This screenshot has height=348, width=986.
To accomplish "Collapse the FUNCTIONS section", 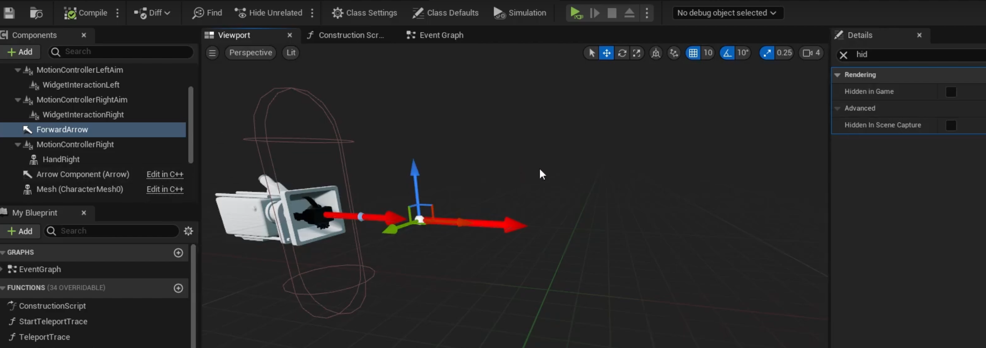I will pyautogui.click(x=3, y=288).
